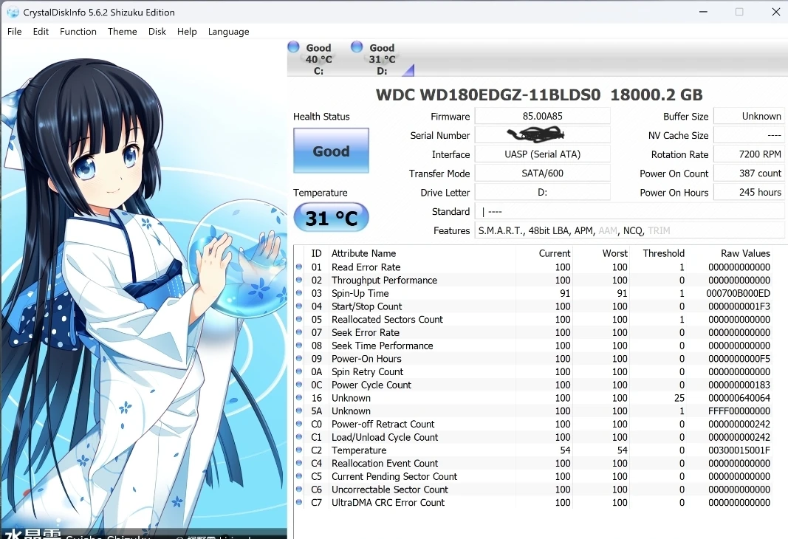Viewport: 788px width, 539px height.
Task: Click raw value 0000000001F3
Action: (x=739, y=306)
